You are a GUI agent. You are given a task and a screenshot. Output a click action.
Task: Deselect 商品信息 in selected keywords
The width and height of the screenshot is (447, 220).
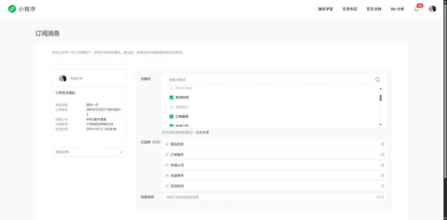[167, 144]
